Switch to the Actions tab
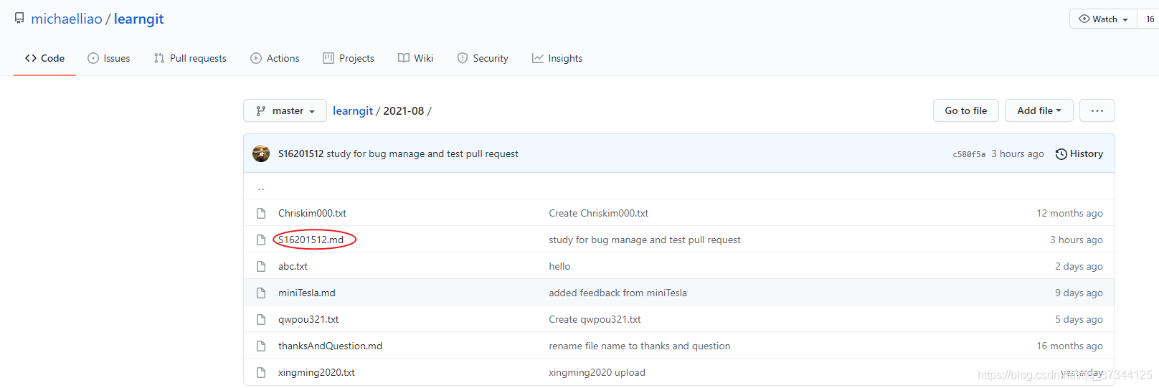 (275, 58)
